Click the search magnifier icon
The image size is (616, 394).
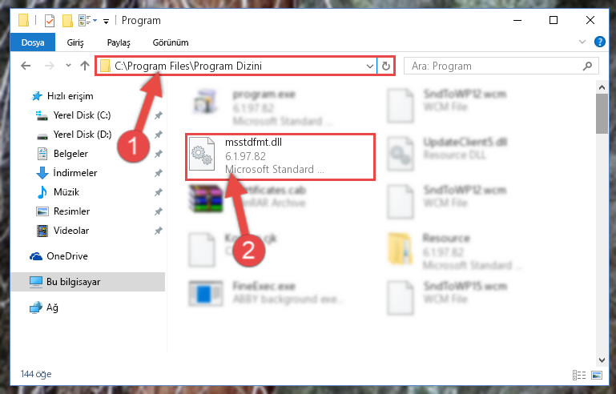(587, 66)
